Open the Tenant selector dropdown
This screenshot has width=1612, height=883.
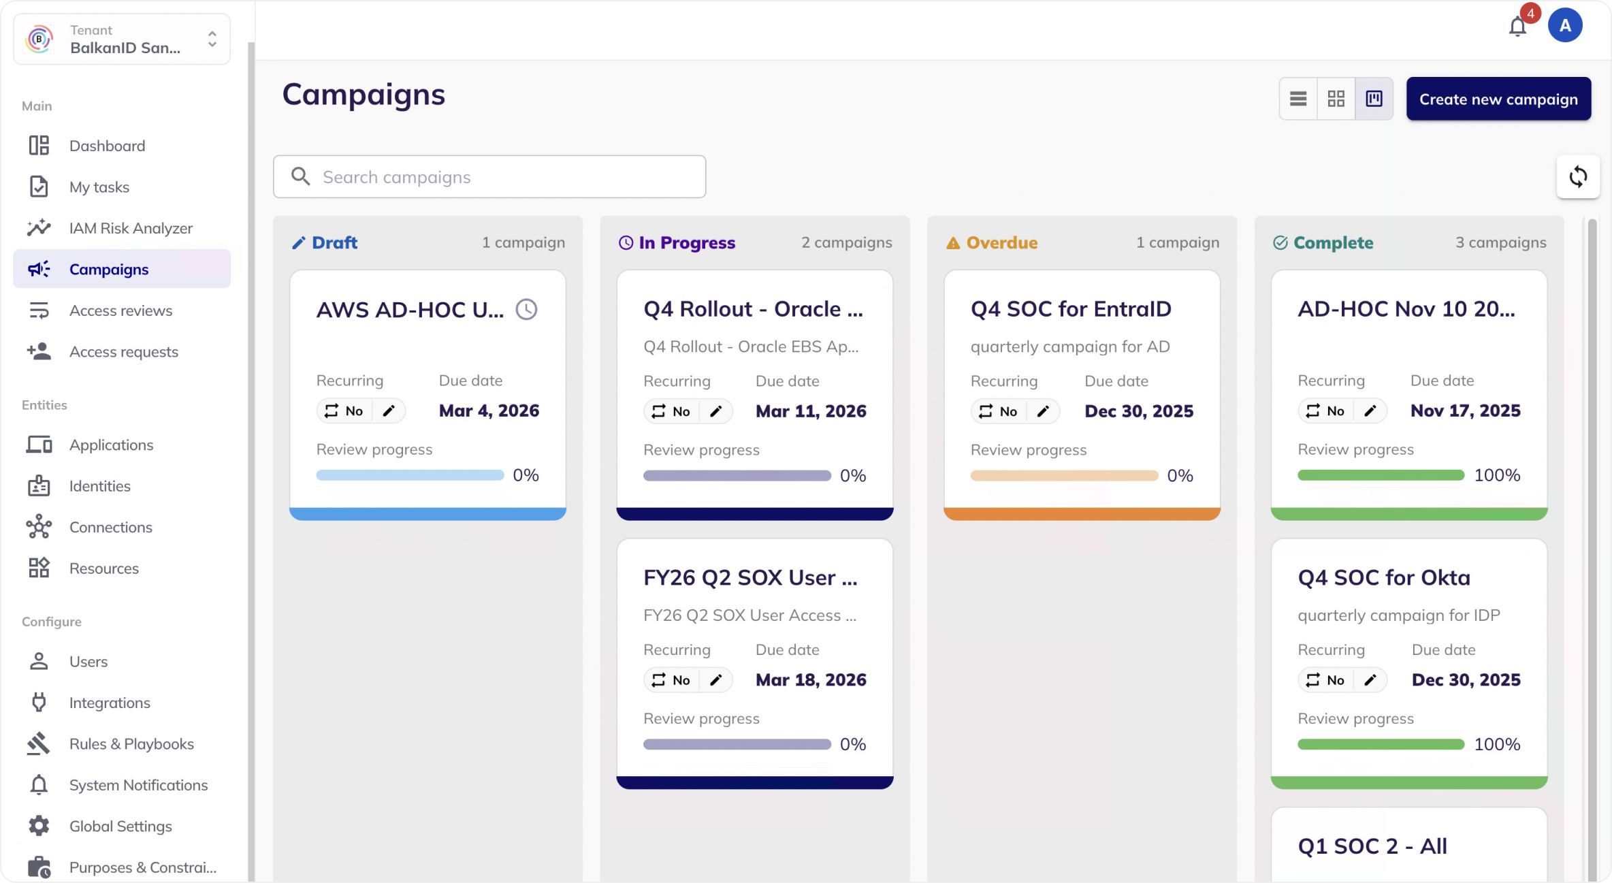[x=122, y=39]
